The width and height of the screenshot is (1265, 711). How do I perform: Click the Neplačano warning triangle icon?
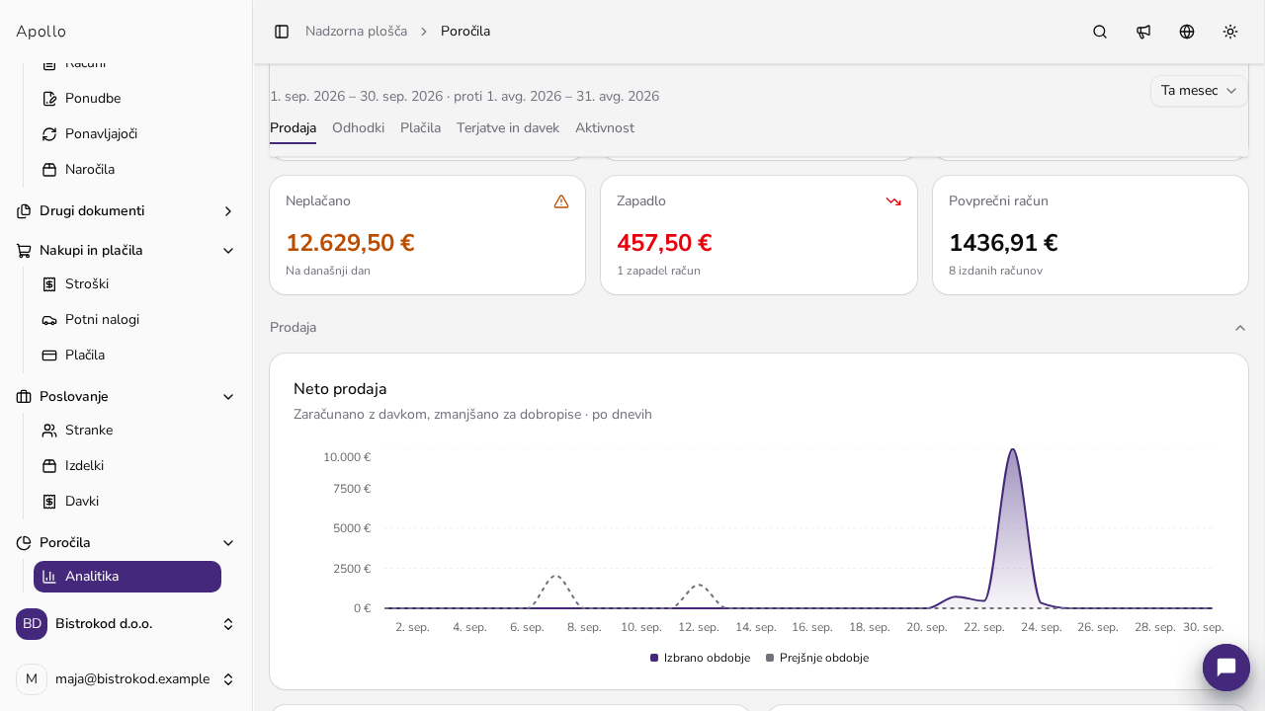point(561,201)
